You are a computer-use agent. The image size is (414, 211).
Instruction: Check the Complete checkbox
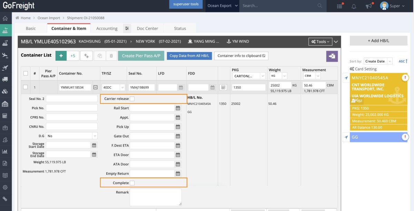(132, 183)
